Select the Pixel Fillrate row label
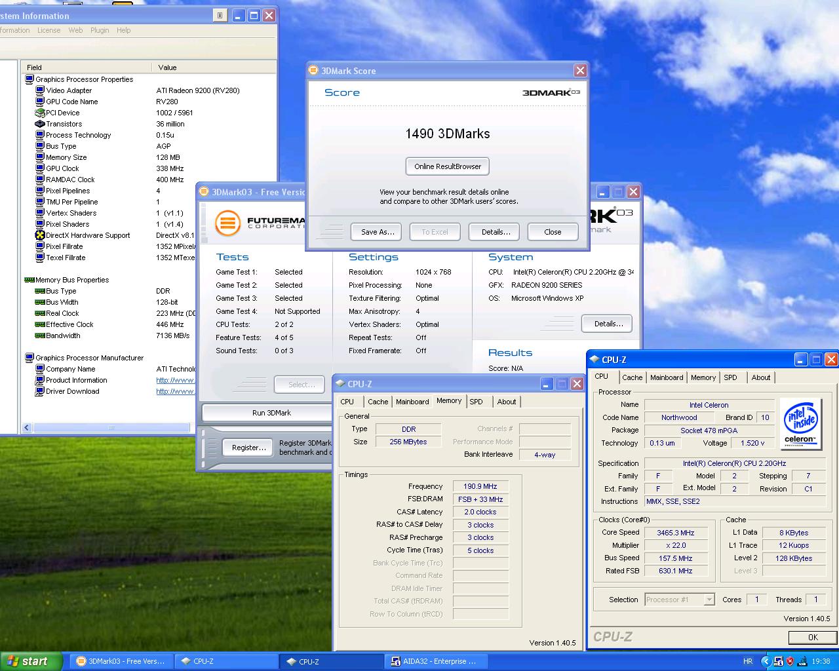839x671 pixels. (x=64, y=246)
